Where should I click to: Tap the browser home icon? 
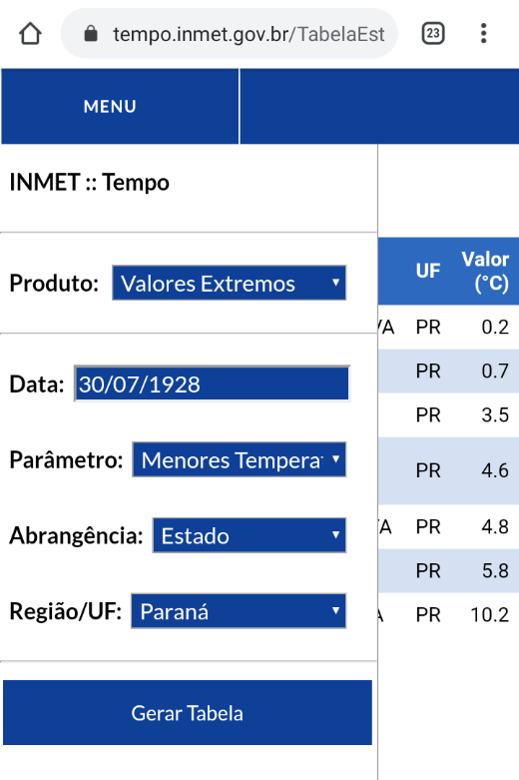click(x=30, y=34)
